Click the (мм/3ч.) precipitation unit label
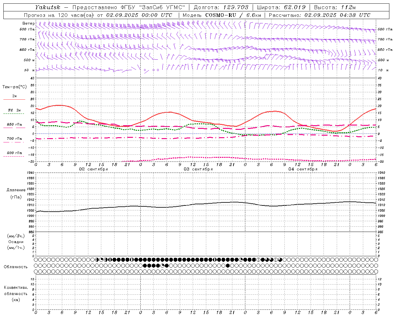 coord(16,236)
